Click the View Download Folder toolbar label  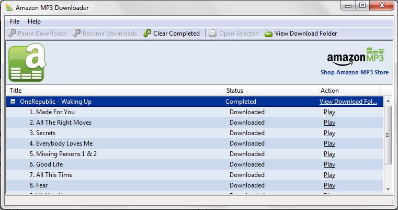(306, 34)
